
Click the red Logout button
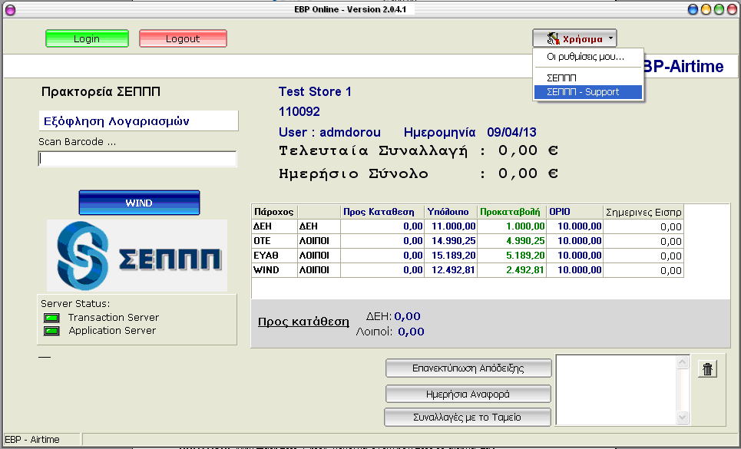[183, 38]
